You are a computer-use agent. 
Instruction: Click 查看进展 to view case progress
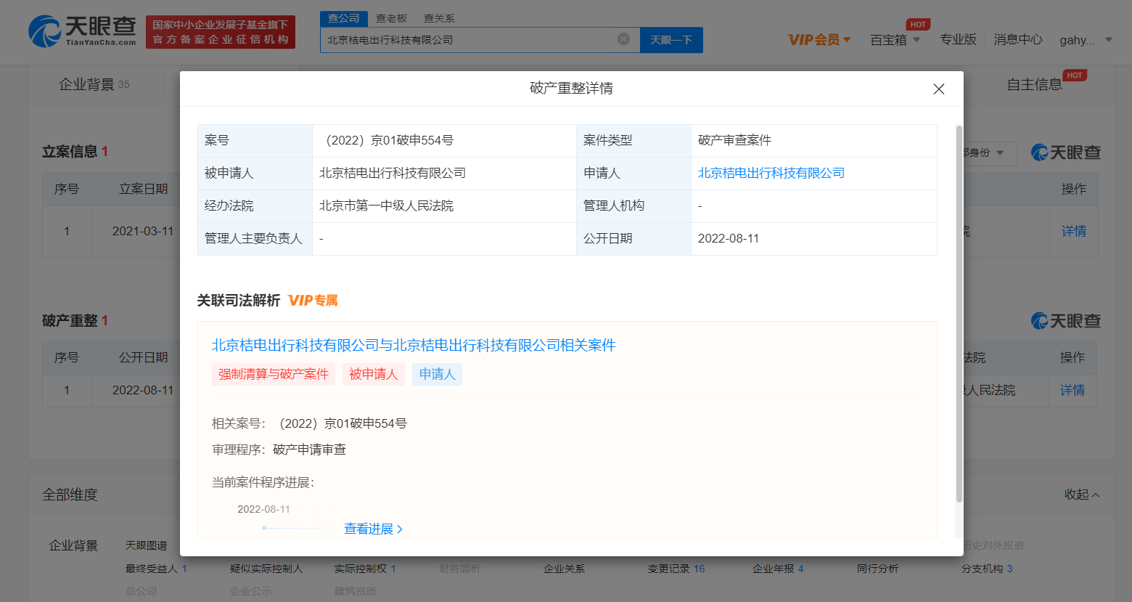click(373, 529)
